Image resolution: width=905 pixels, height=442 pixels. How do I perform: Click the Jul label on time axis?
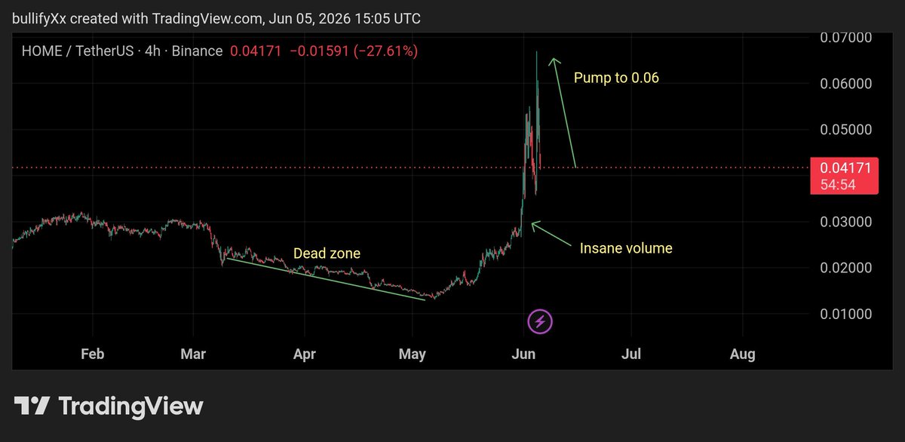632,354
